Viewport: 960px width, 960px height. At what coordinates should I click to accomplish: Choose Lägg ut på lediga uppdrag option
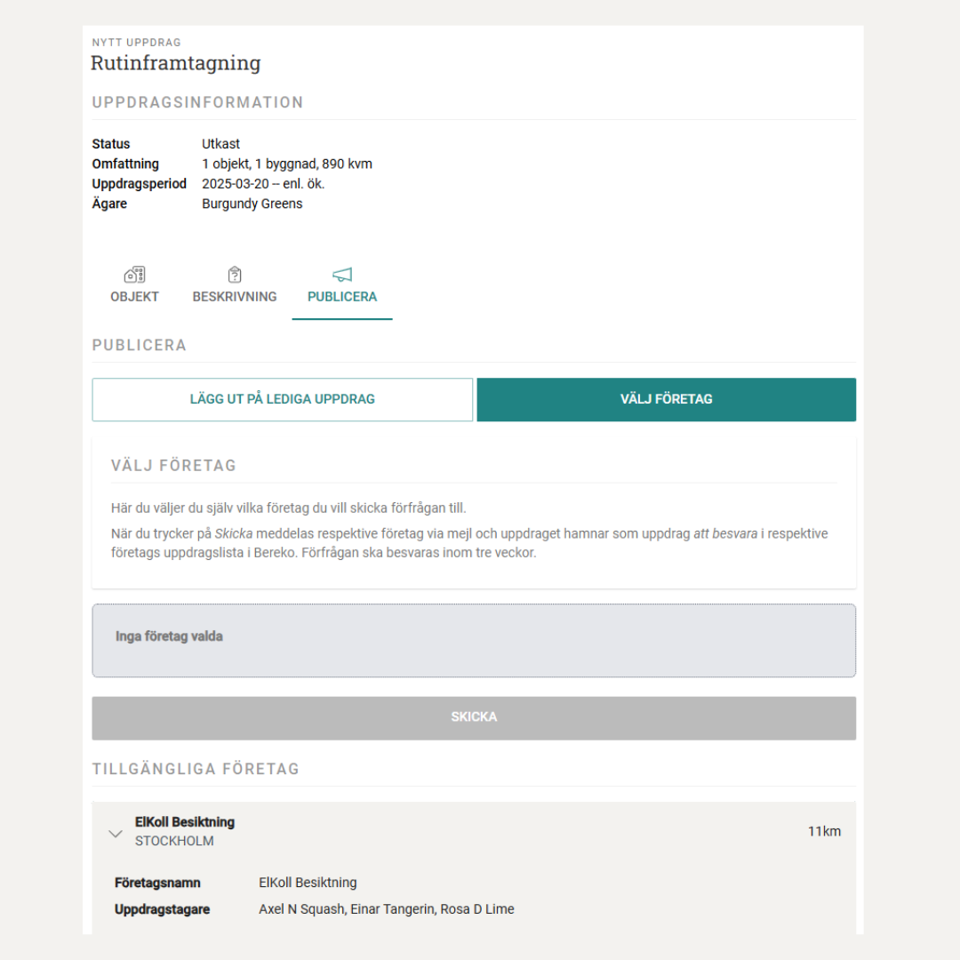283,399
